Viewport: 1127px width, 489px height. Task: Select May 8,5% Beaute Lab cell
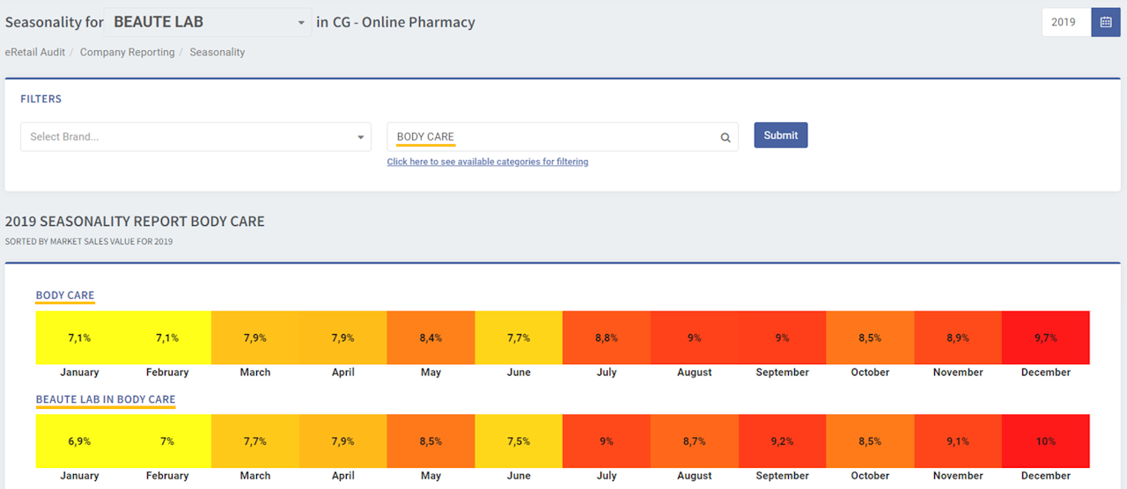[x=431, y=442]
